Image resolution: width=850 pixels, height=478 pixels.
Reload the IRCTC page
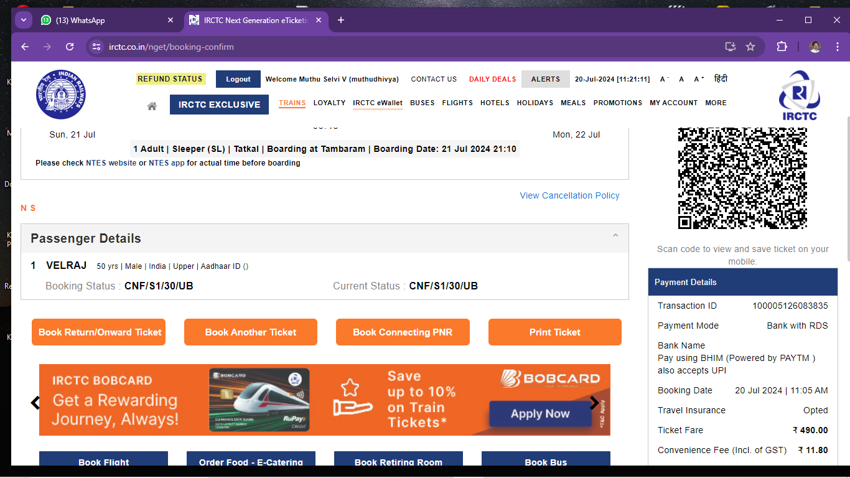(70, 47)
